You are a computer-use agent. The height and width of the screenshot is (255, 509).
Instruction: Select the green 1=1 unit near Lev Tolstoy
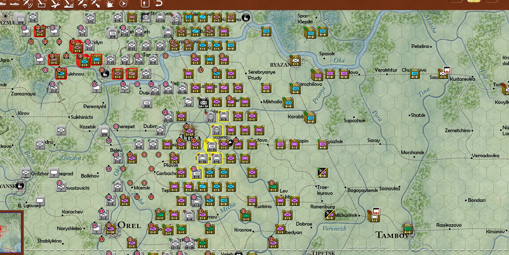tap(273, 186)
